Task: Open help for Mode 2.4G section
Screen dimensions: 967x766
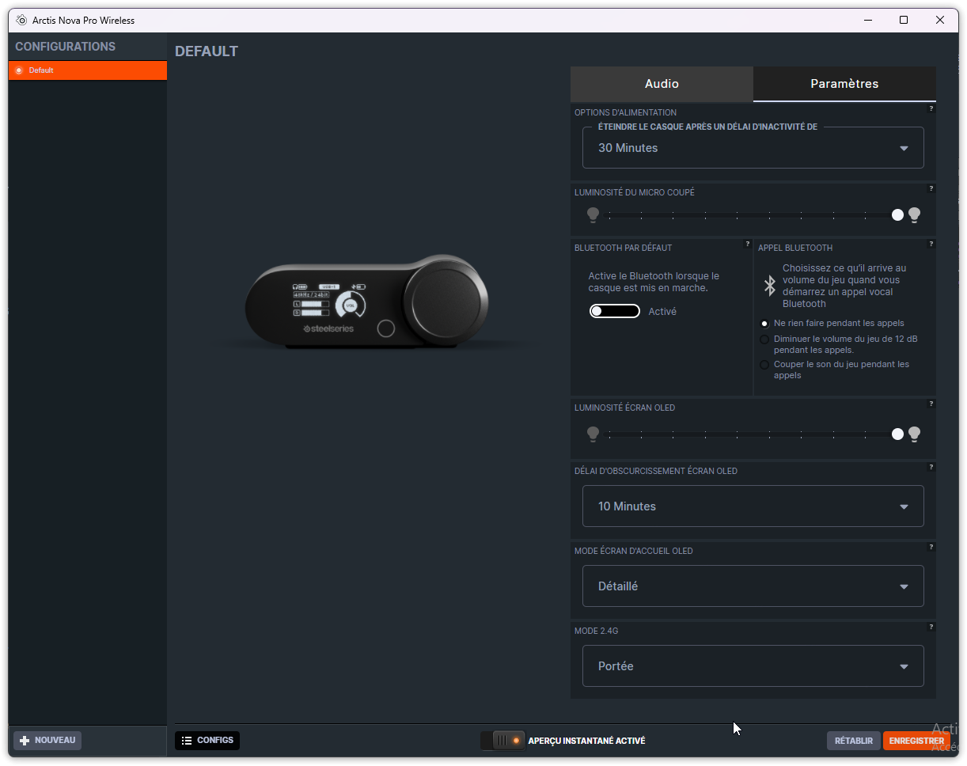Action: pos(931,627)
